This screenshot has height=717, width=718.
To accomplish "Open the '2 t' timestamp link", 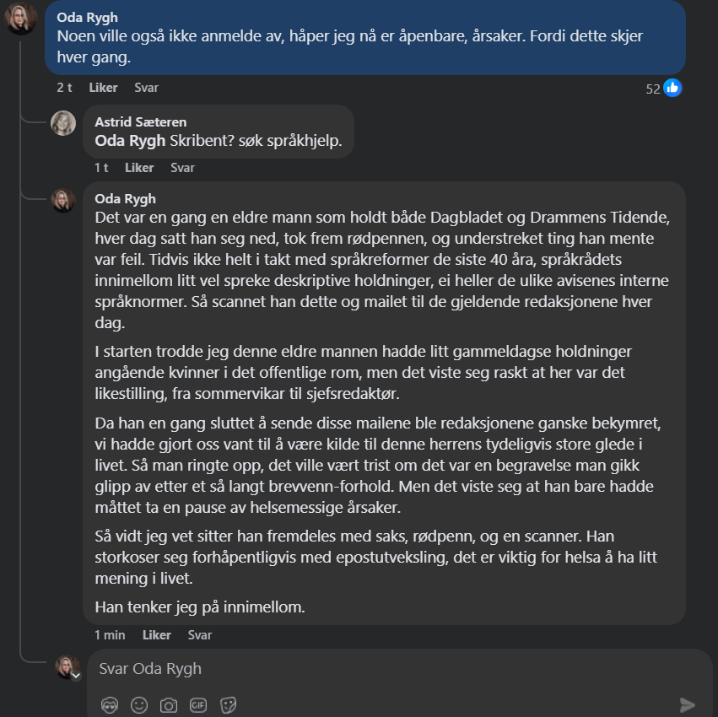I will 64,88.
